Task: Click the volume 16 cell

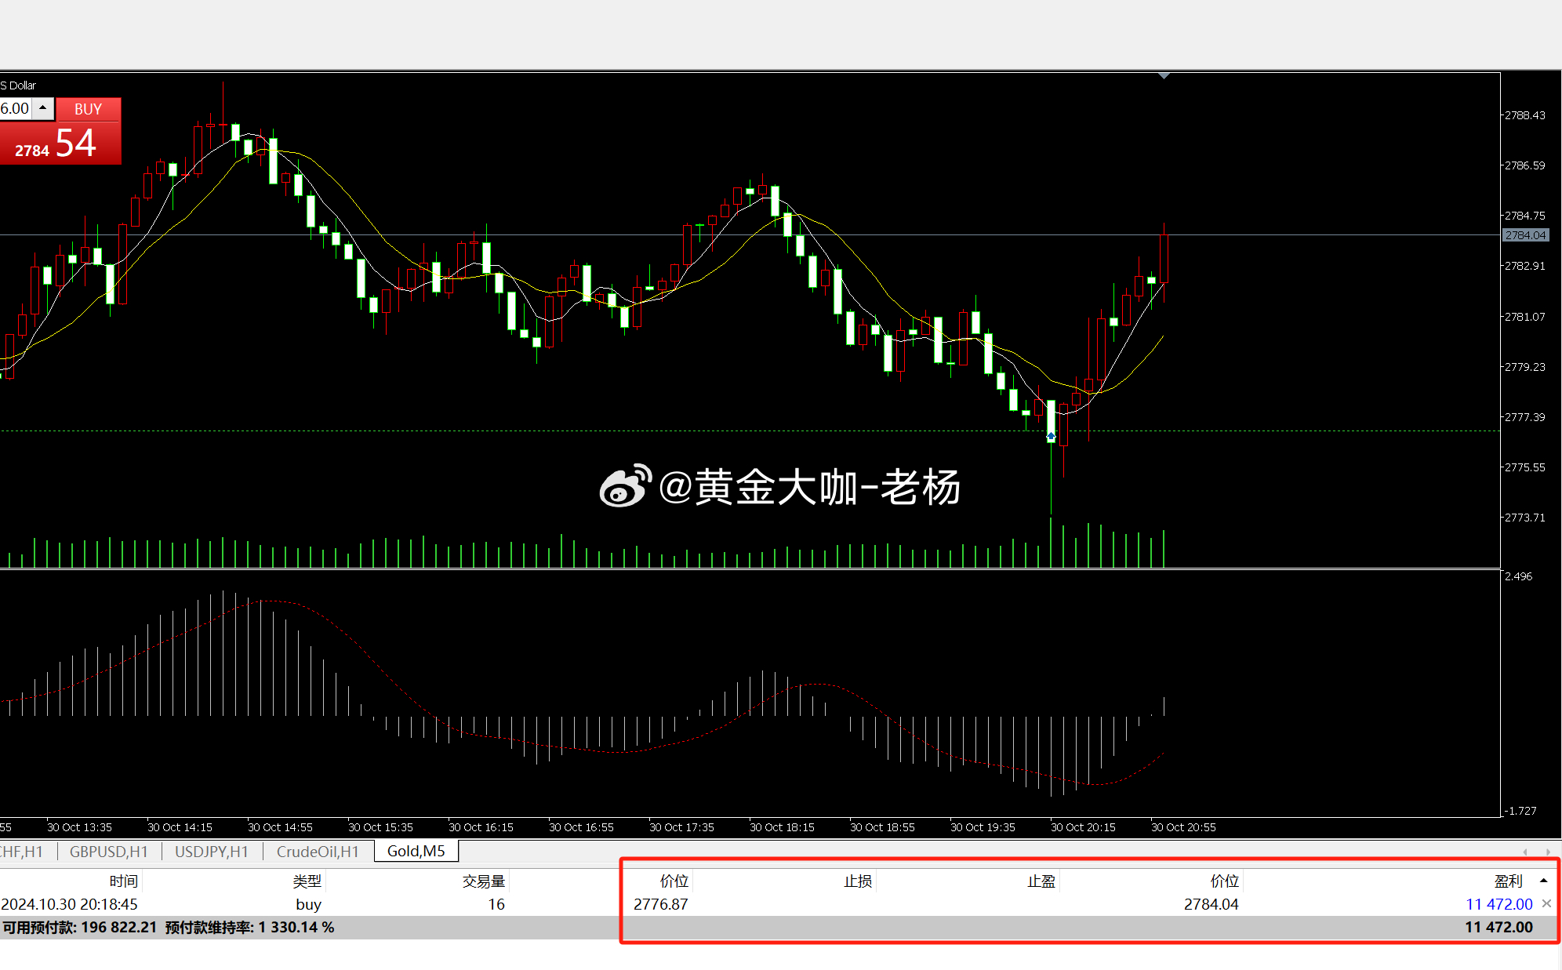Action: pos(496,904)
